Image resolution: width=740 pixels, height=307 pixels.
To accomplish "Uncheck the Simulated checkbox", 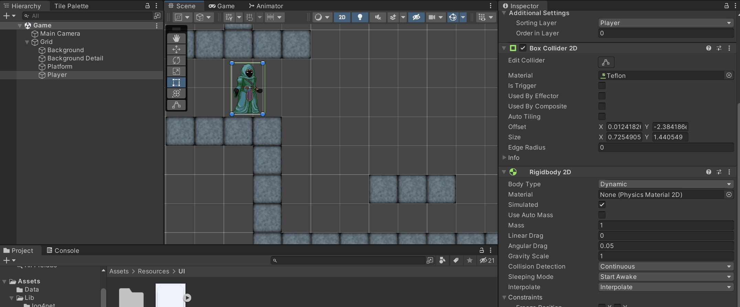I will pyautogui.click(x=602, y=205).
